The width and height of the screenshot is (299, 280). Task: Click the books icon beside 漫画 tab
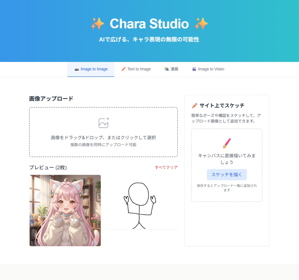pos(167,69)
